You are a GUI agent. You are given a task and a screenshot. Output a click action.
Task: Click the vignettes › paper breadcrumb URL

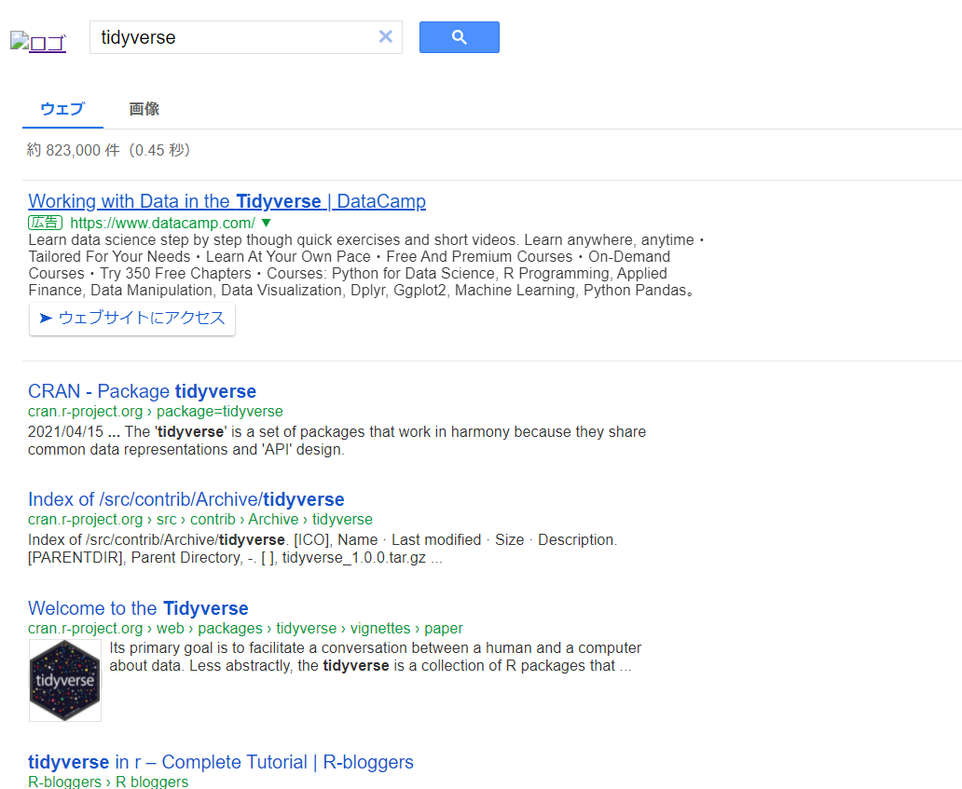(245, 629)
